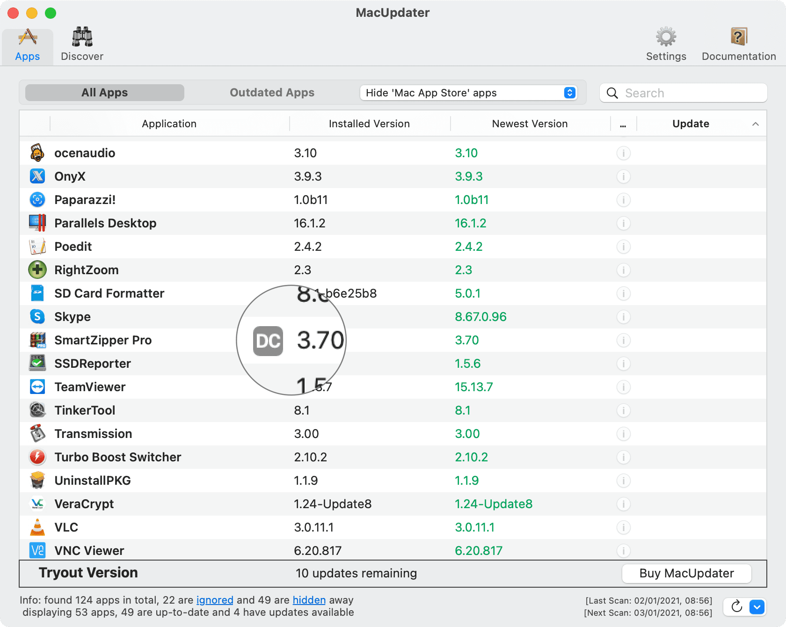This screenshot has height=627, width=786.
Task: Toggle the Update column sort arrow
Action: coord(755,124)
